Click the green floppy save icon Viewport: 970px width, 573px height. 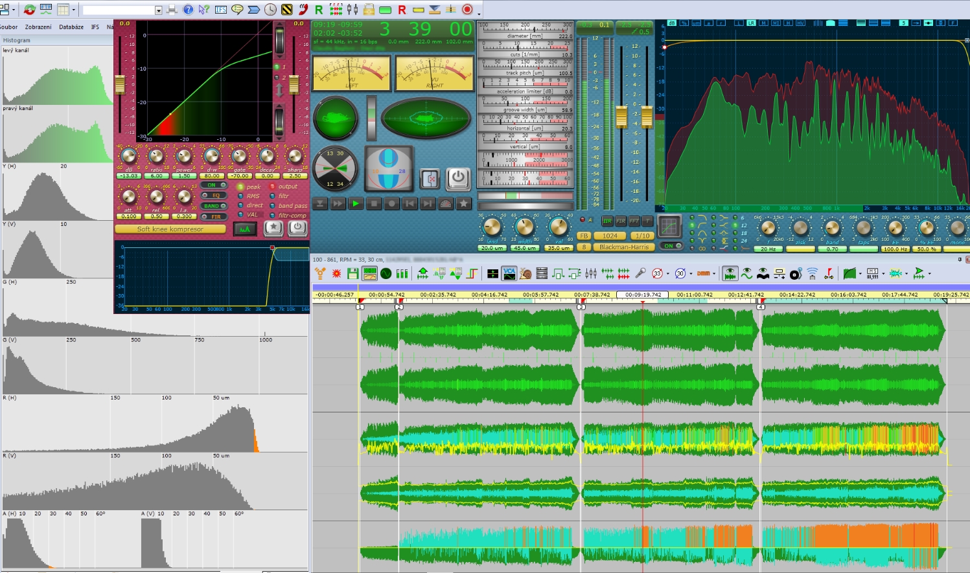click(x=352, y=273)
